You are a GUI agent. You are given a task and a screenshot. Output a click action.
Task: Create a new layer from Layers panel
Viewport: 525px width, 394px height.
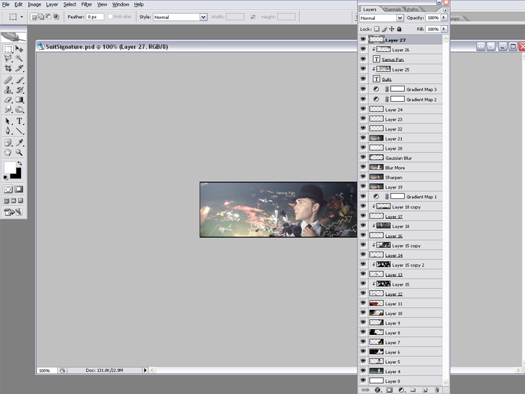pyautogui.click(x=425, y=390)
